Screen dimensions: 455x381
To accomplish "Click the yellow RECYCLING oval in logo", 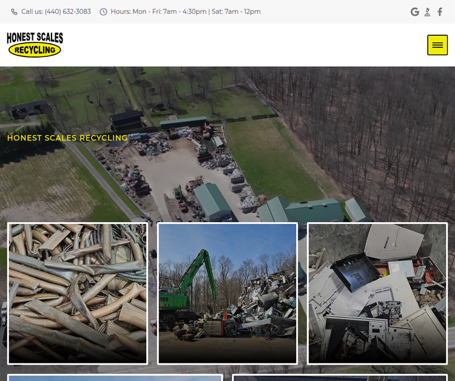I will point(35,50).
